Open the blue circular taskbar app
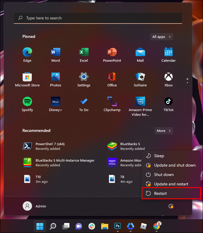The width and height of the screenshot is (203, 233). click(x=131, y=226)
